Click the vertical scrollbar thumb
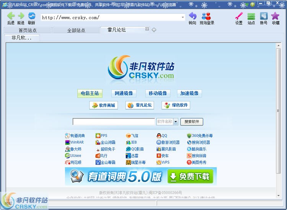Image resolution: width=287 pixels, height=210 pixels. (278, 111)
